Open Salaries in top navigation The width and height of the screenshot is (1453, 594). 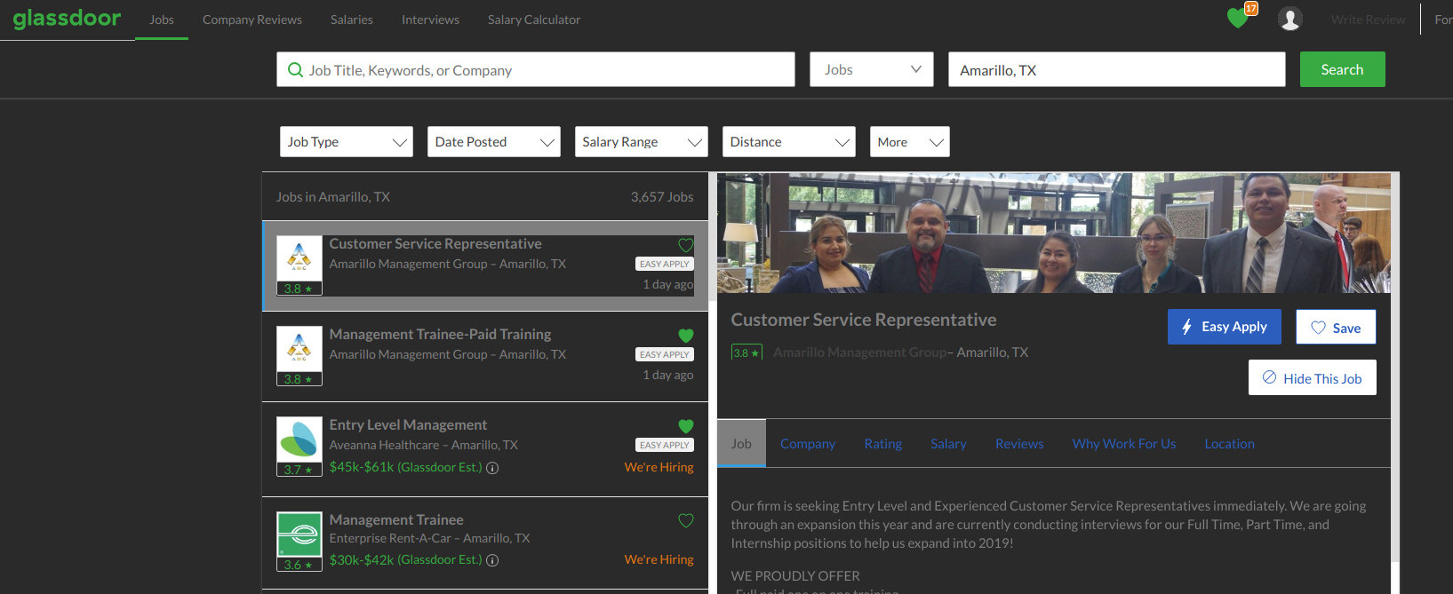click(x=352, y=20)
